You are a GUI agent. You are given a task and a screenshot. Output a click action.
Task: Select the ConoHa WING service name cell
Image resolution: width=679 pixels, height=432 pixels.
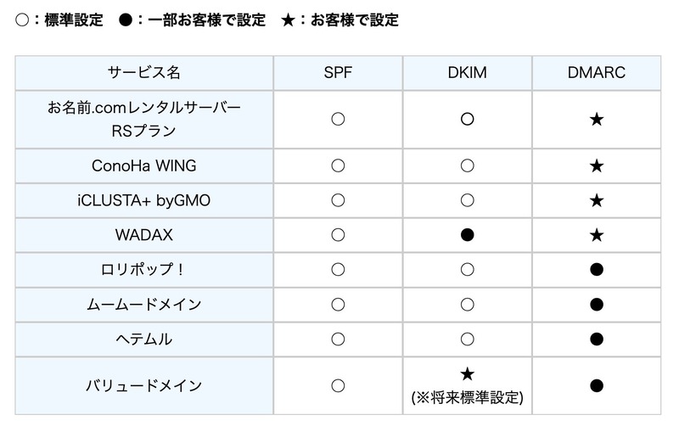click(144, 166)
